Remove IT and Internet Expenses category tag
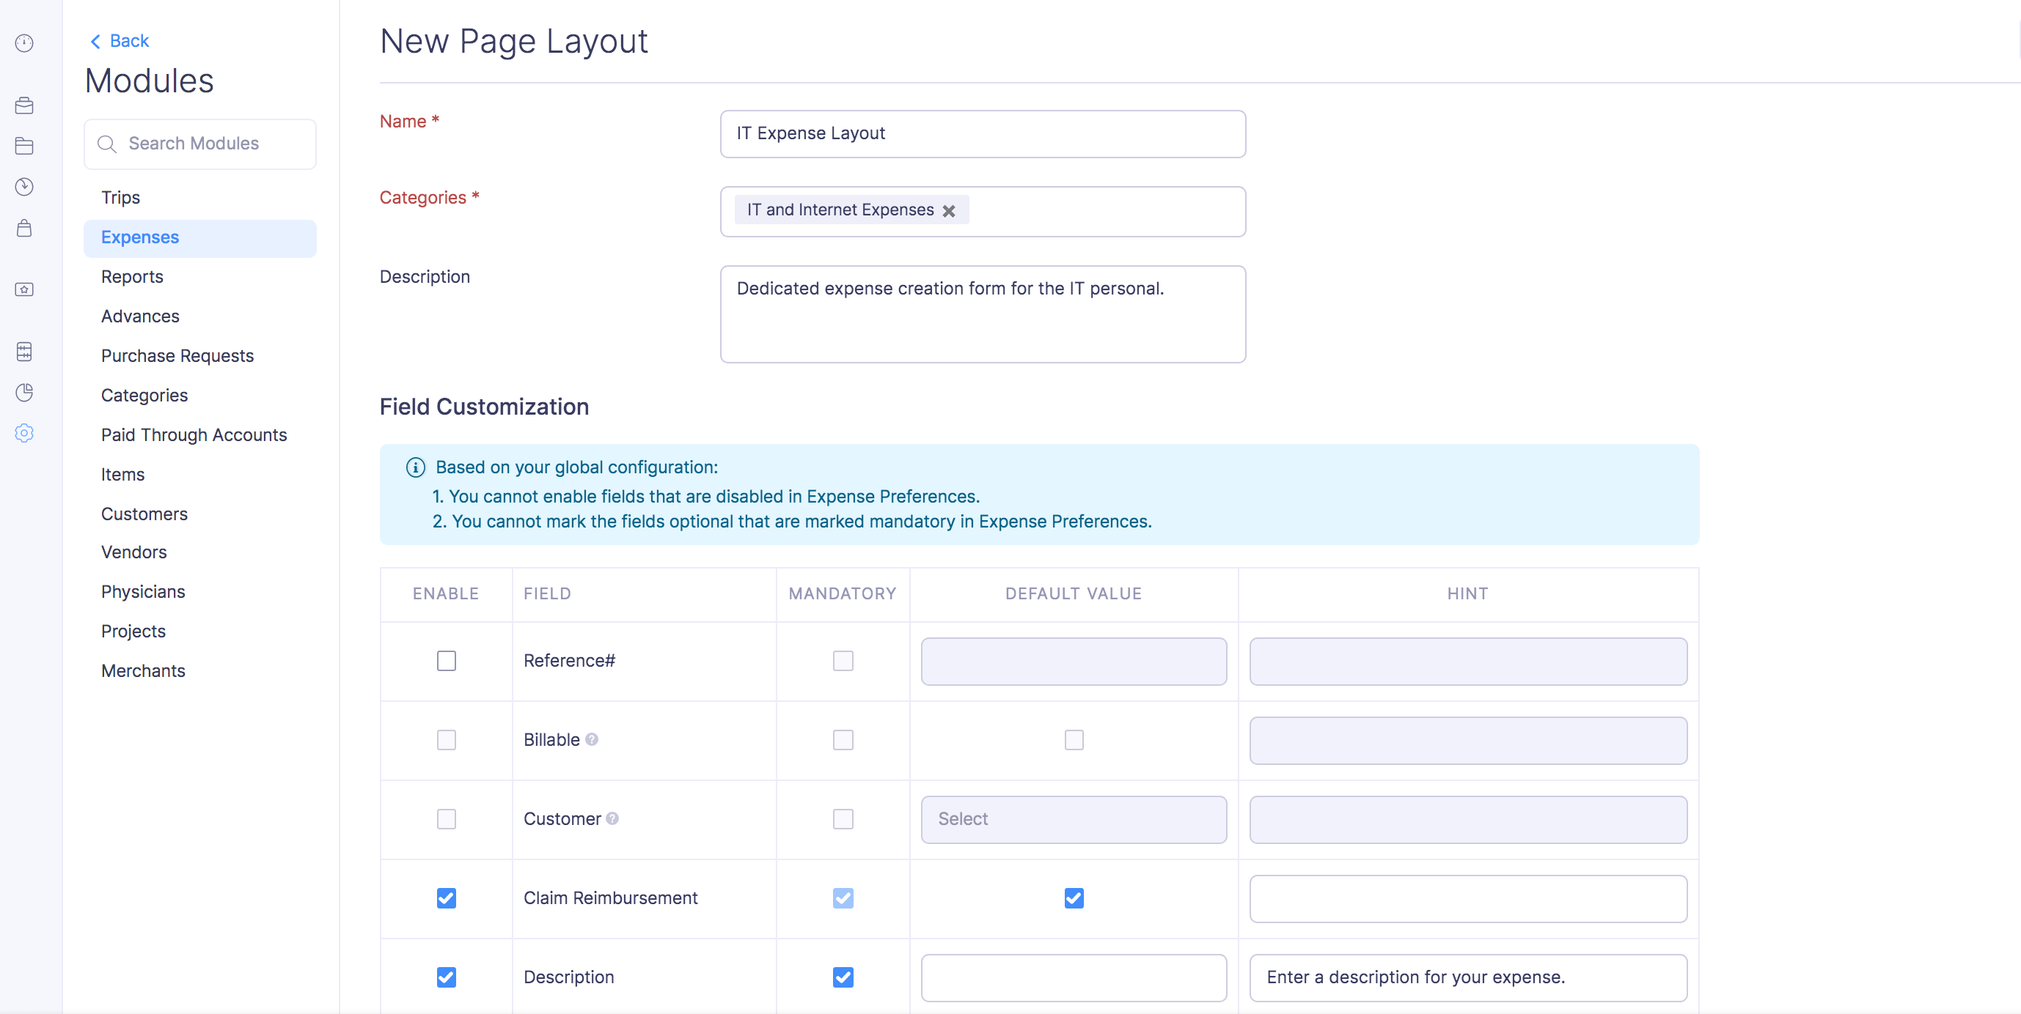Screen dimensions: 2021x1014 coord(950,211)
